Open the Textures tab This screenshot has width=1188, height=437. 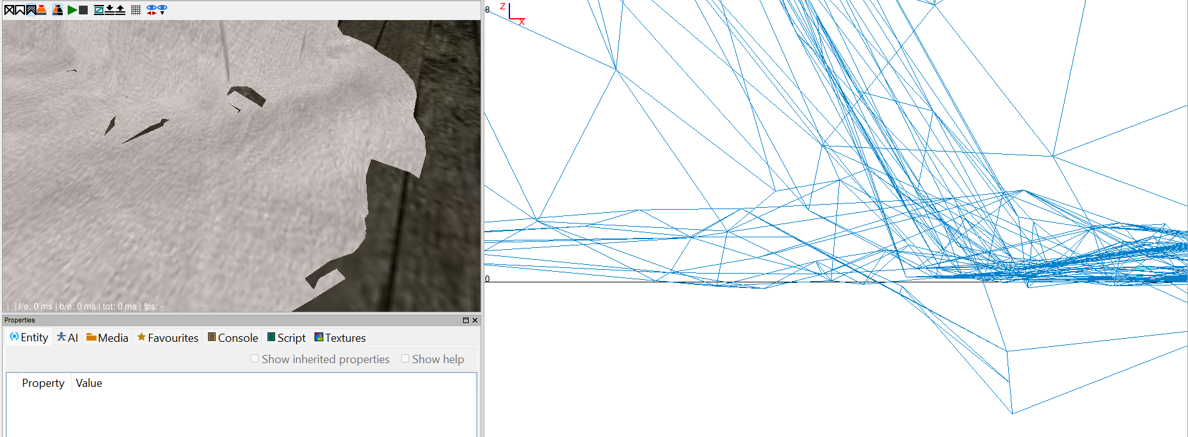[340, 337]
